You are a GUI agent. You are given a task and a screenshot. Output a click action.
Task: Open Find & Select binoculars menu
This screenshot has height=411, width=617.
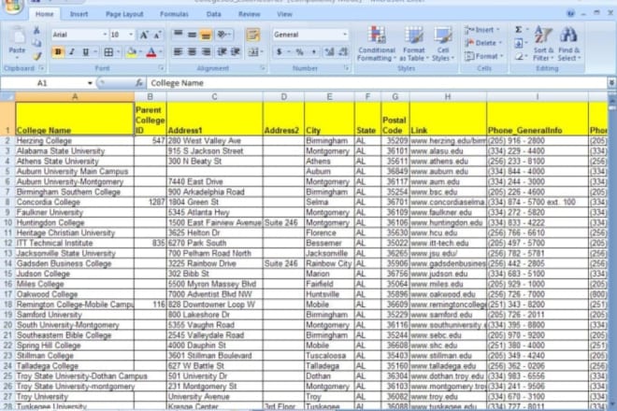pyautogui.click(x=569, y=44)
